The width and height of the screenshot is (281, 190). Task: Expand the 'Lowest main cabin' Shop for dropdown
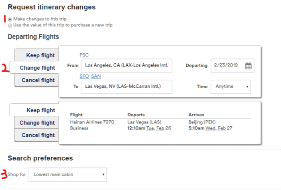[68, 174]
